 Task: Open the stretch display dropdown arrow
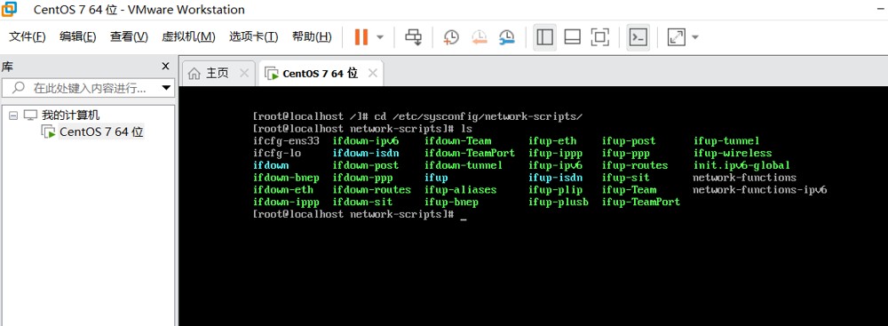click(695, 37)
